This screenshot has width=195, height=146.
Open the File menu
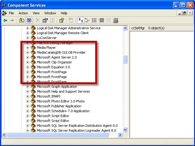pyautogui.click(x=11, y=13)
